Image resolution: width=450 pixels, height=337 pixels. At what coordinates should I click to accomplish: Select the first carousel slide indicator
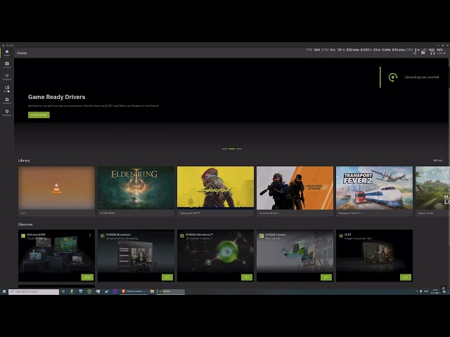pyautogui.click(x=225, y=149)
